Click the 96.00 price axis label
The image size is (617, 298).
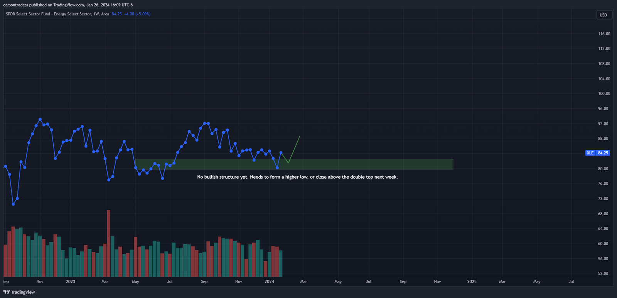pyautogui.click(x=603, y=109)
